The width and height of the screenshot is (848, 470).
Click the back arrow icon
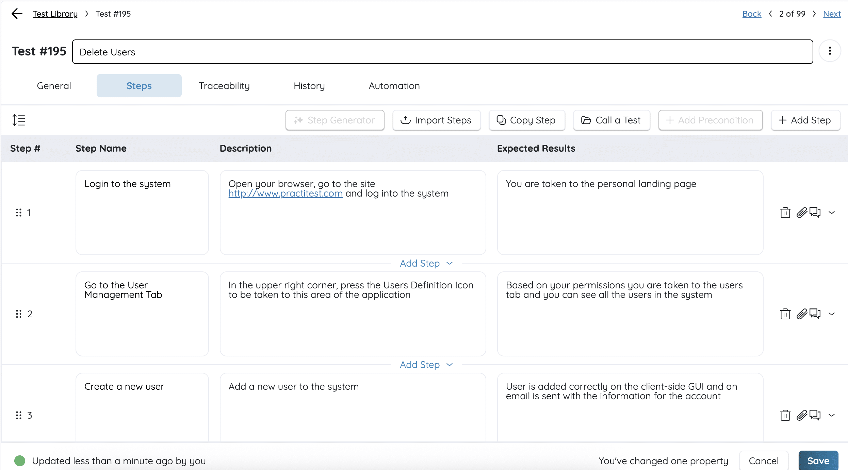click(17, 14)
